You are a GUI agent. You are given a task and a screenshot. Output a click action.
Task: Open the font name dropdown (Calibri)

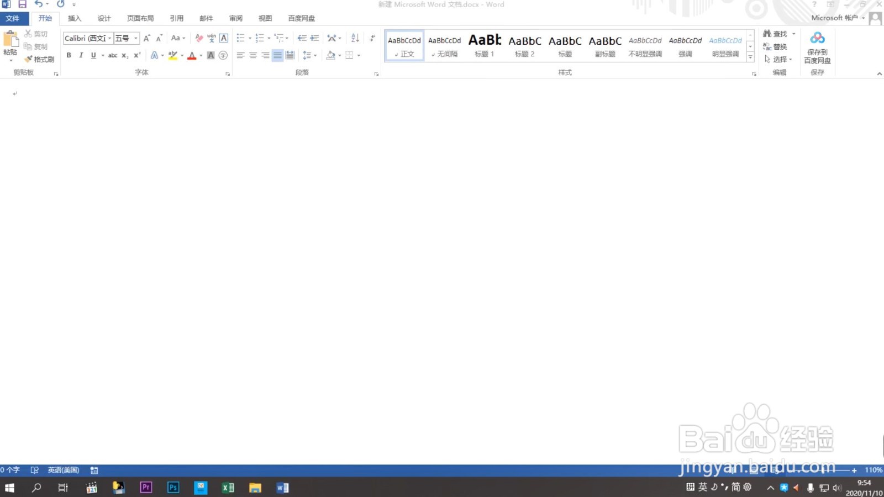(109, 38)
